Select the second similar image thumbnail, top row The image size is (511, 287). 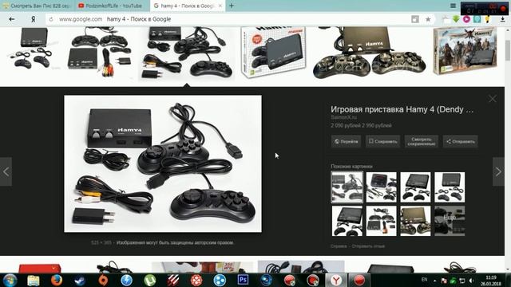coord(382,187)
